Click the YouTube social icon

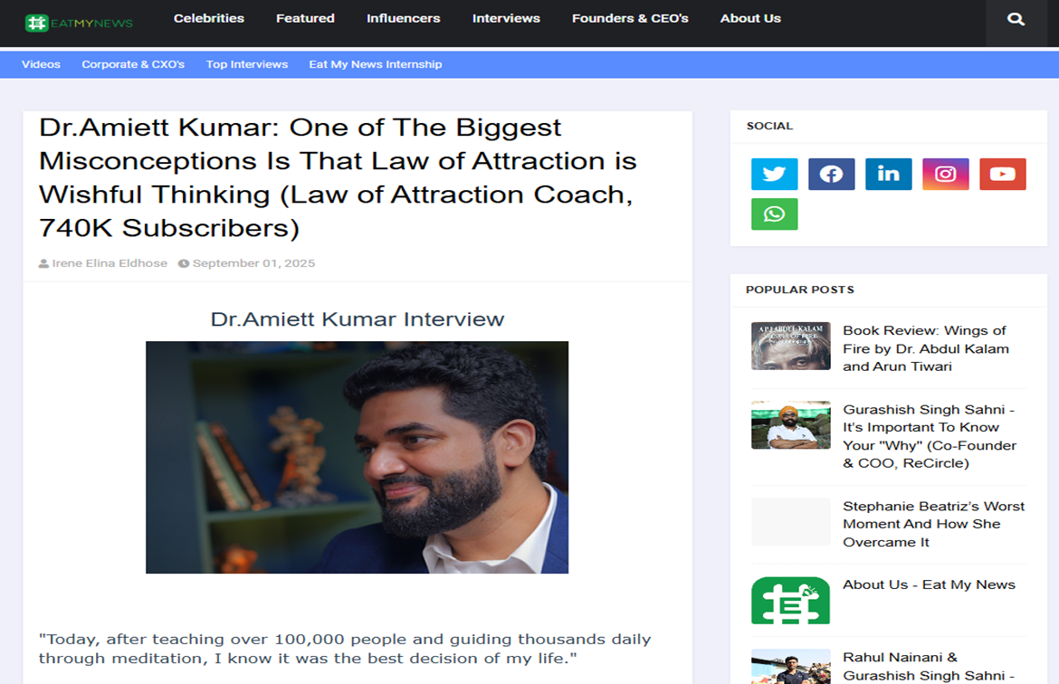[x=1002, y=175]
